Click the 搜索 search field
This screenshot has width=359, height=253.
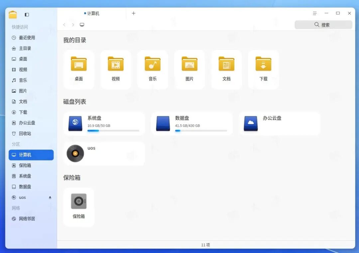click(x=323, y=25)
